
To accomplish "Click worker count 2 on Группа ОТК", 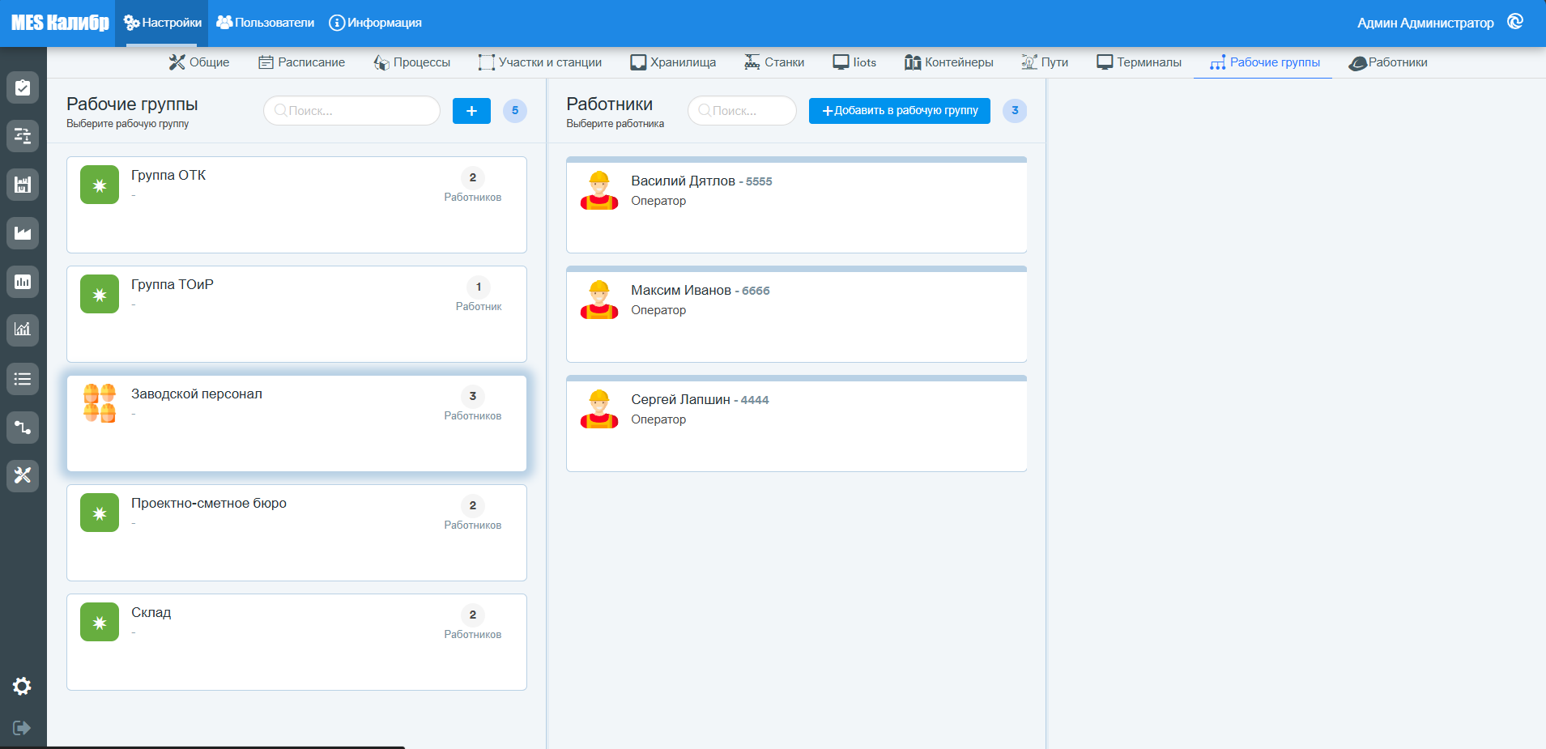I will click(x=473, y=177).
